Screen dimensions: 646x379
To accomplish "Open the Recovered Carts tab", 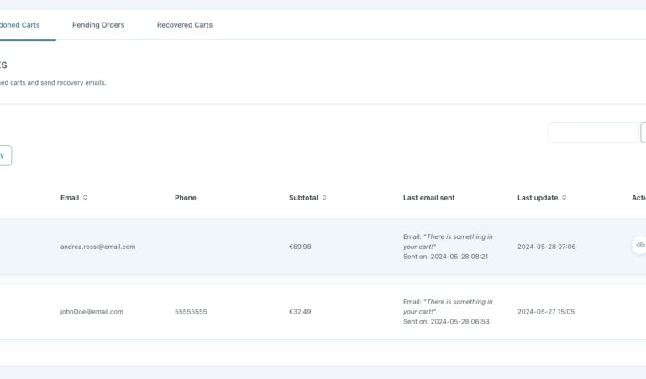I will click(x=185, y=25).
